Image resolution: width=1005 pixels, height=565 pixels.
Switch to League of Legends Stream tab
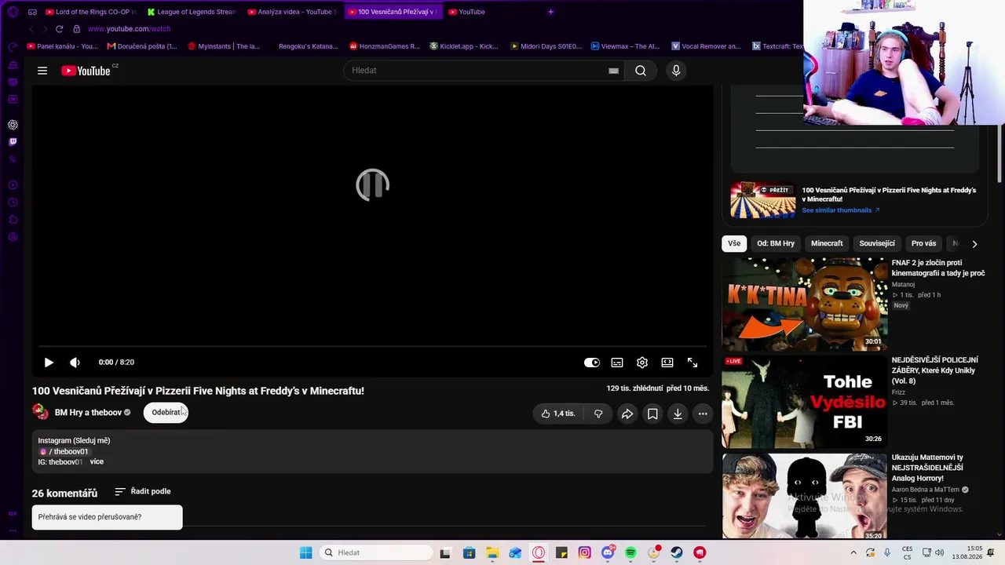pos(192,12)
